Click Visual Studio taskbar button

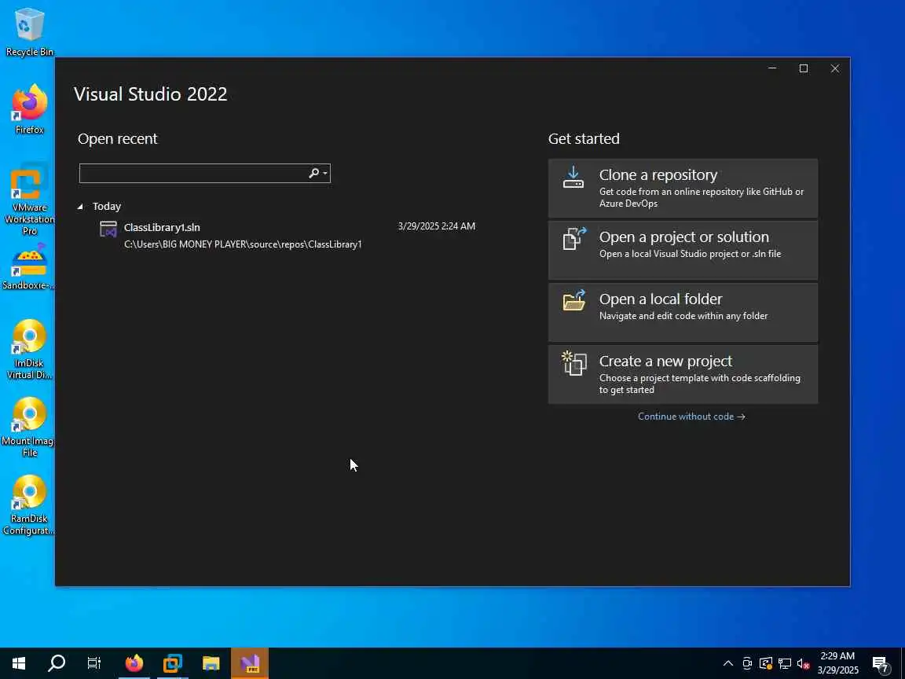pos(250,663)
